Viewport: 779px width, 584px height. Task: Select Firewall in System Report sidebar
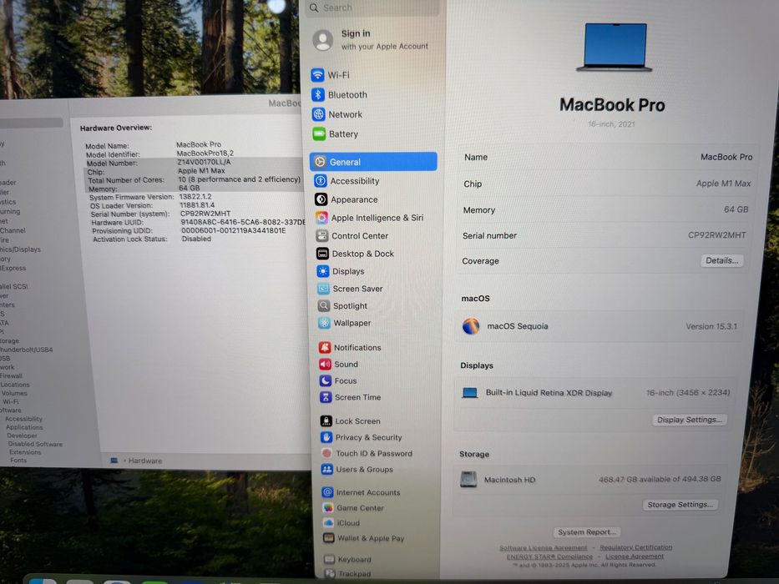click(x=11, y=376)
